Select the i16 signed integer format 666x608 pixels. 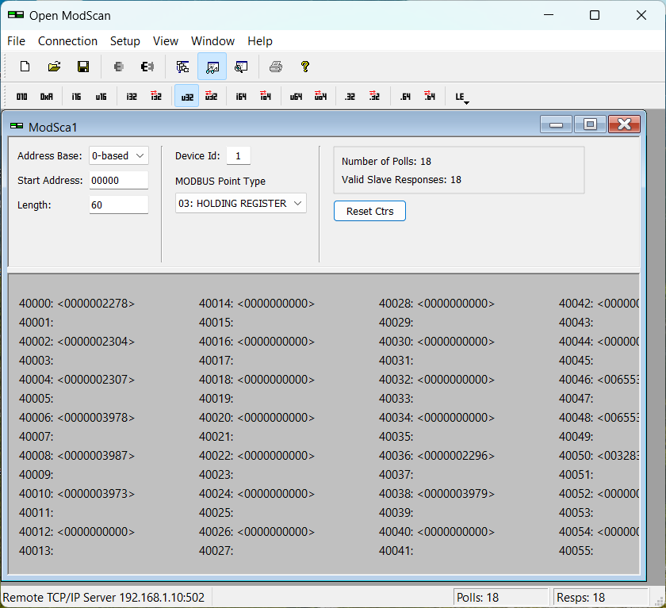pos(76,97)
